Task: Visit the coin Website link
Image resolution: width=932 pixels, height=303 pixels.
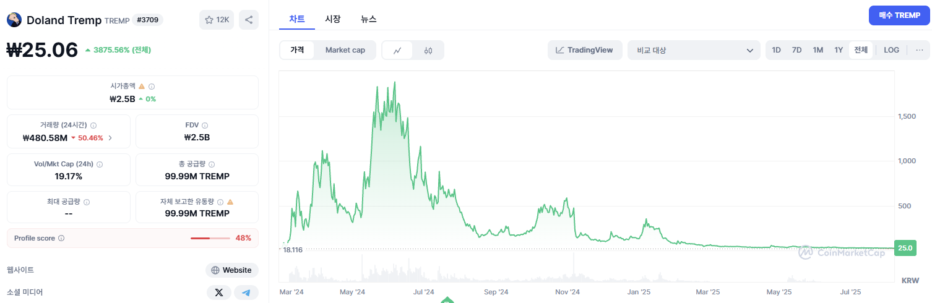Action: 232,270
